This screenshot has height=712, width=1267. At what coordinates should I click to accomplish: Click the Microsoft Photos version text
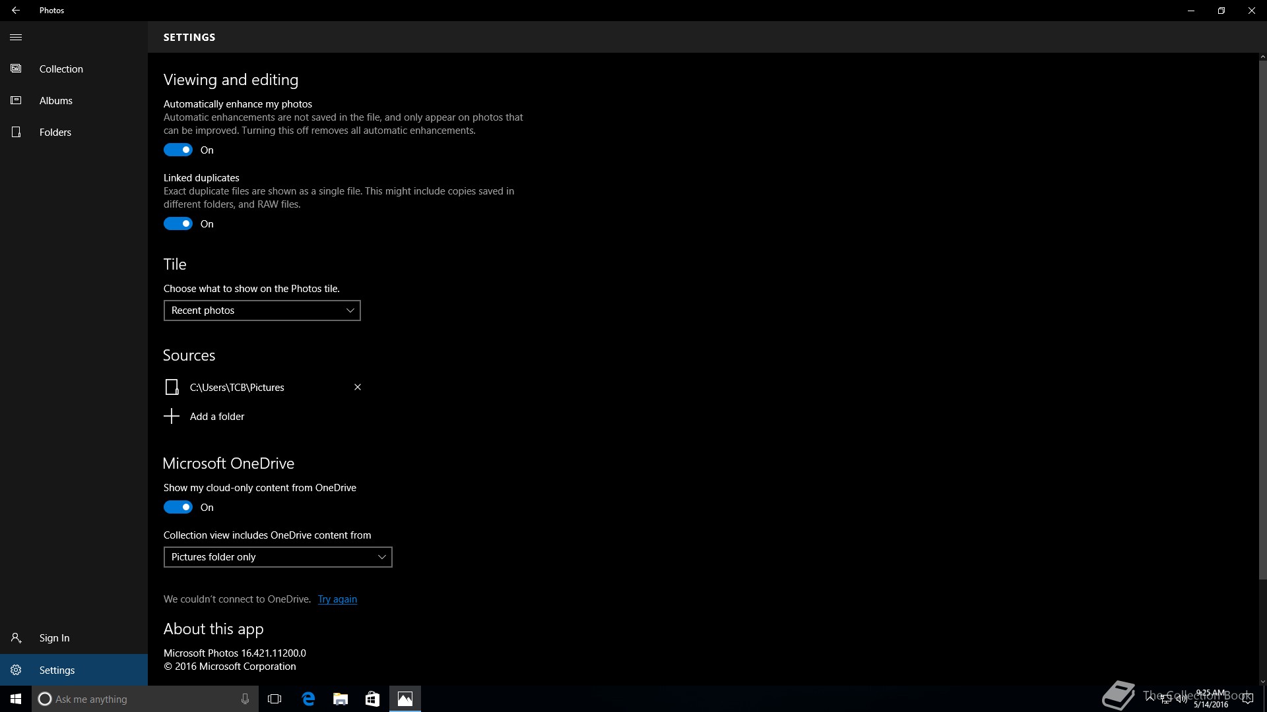point(235,653)
